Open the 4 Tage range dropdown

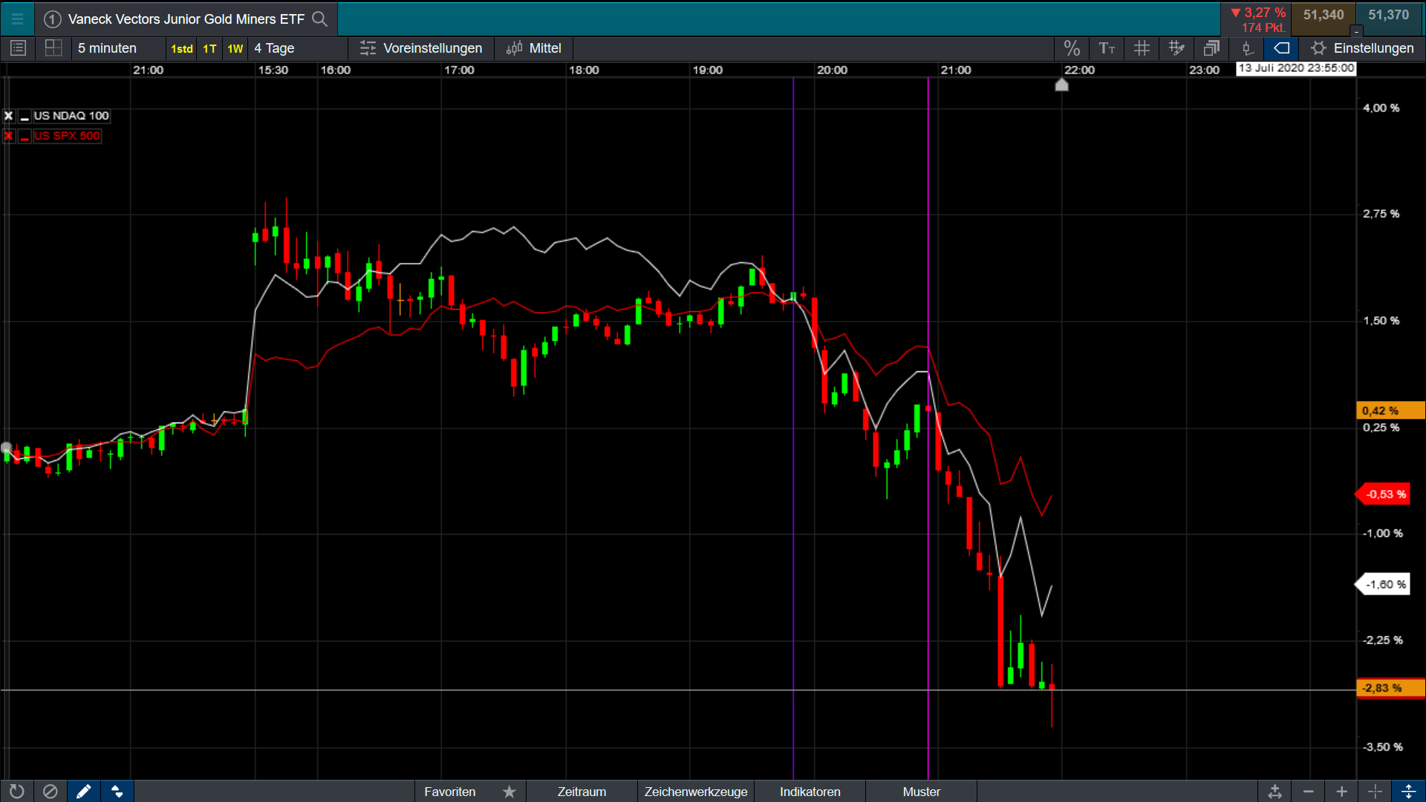pyautogui.click(x=275, y=48)
